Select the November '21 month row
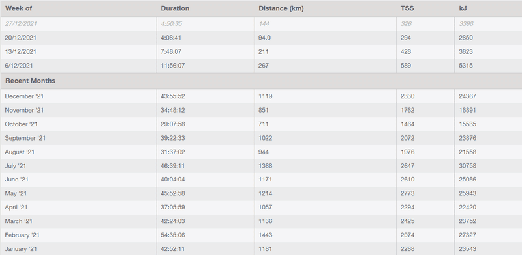Viewport: 522px width, 255px height. coord(261,110)
